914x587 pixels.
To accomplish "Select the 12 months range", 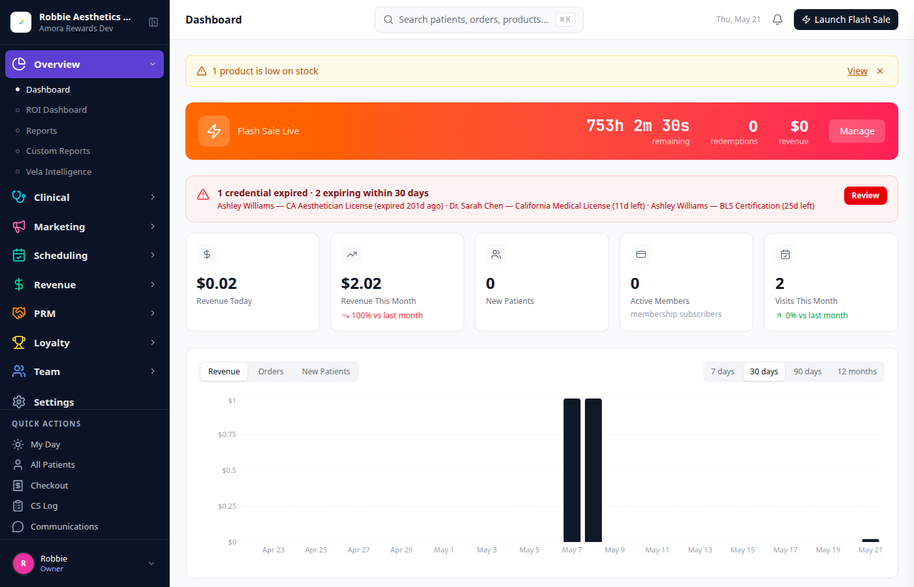I will 857,372.
